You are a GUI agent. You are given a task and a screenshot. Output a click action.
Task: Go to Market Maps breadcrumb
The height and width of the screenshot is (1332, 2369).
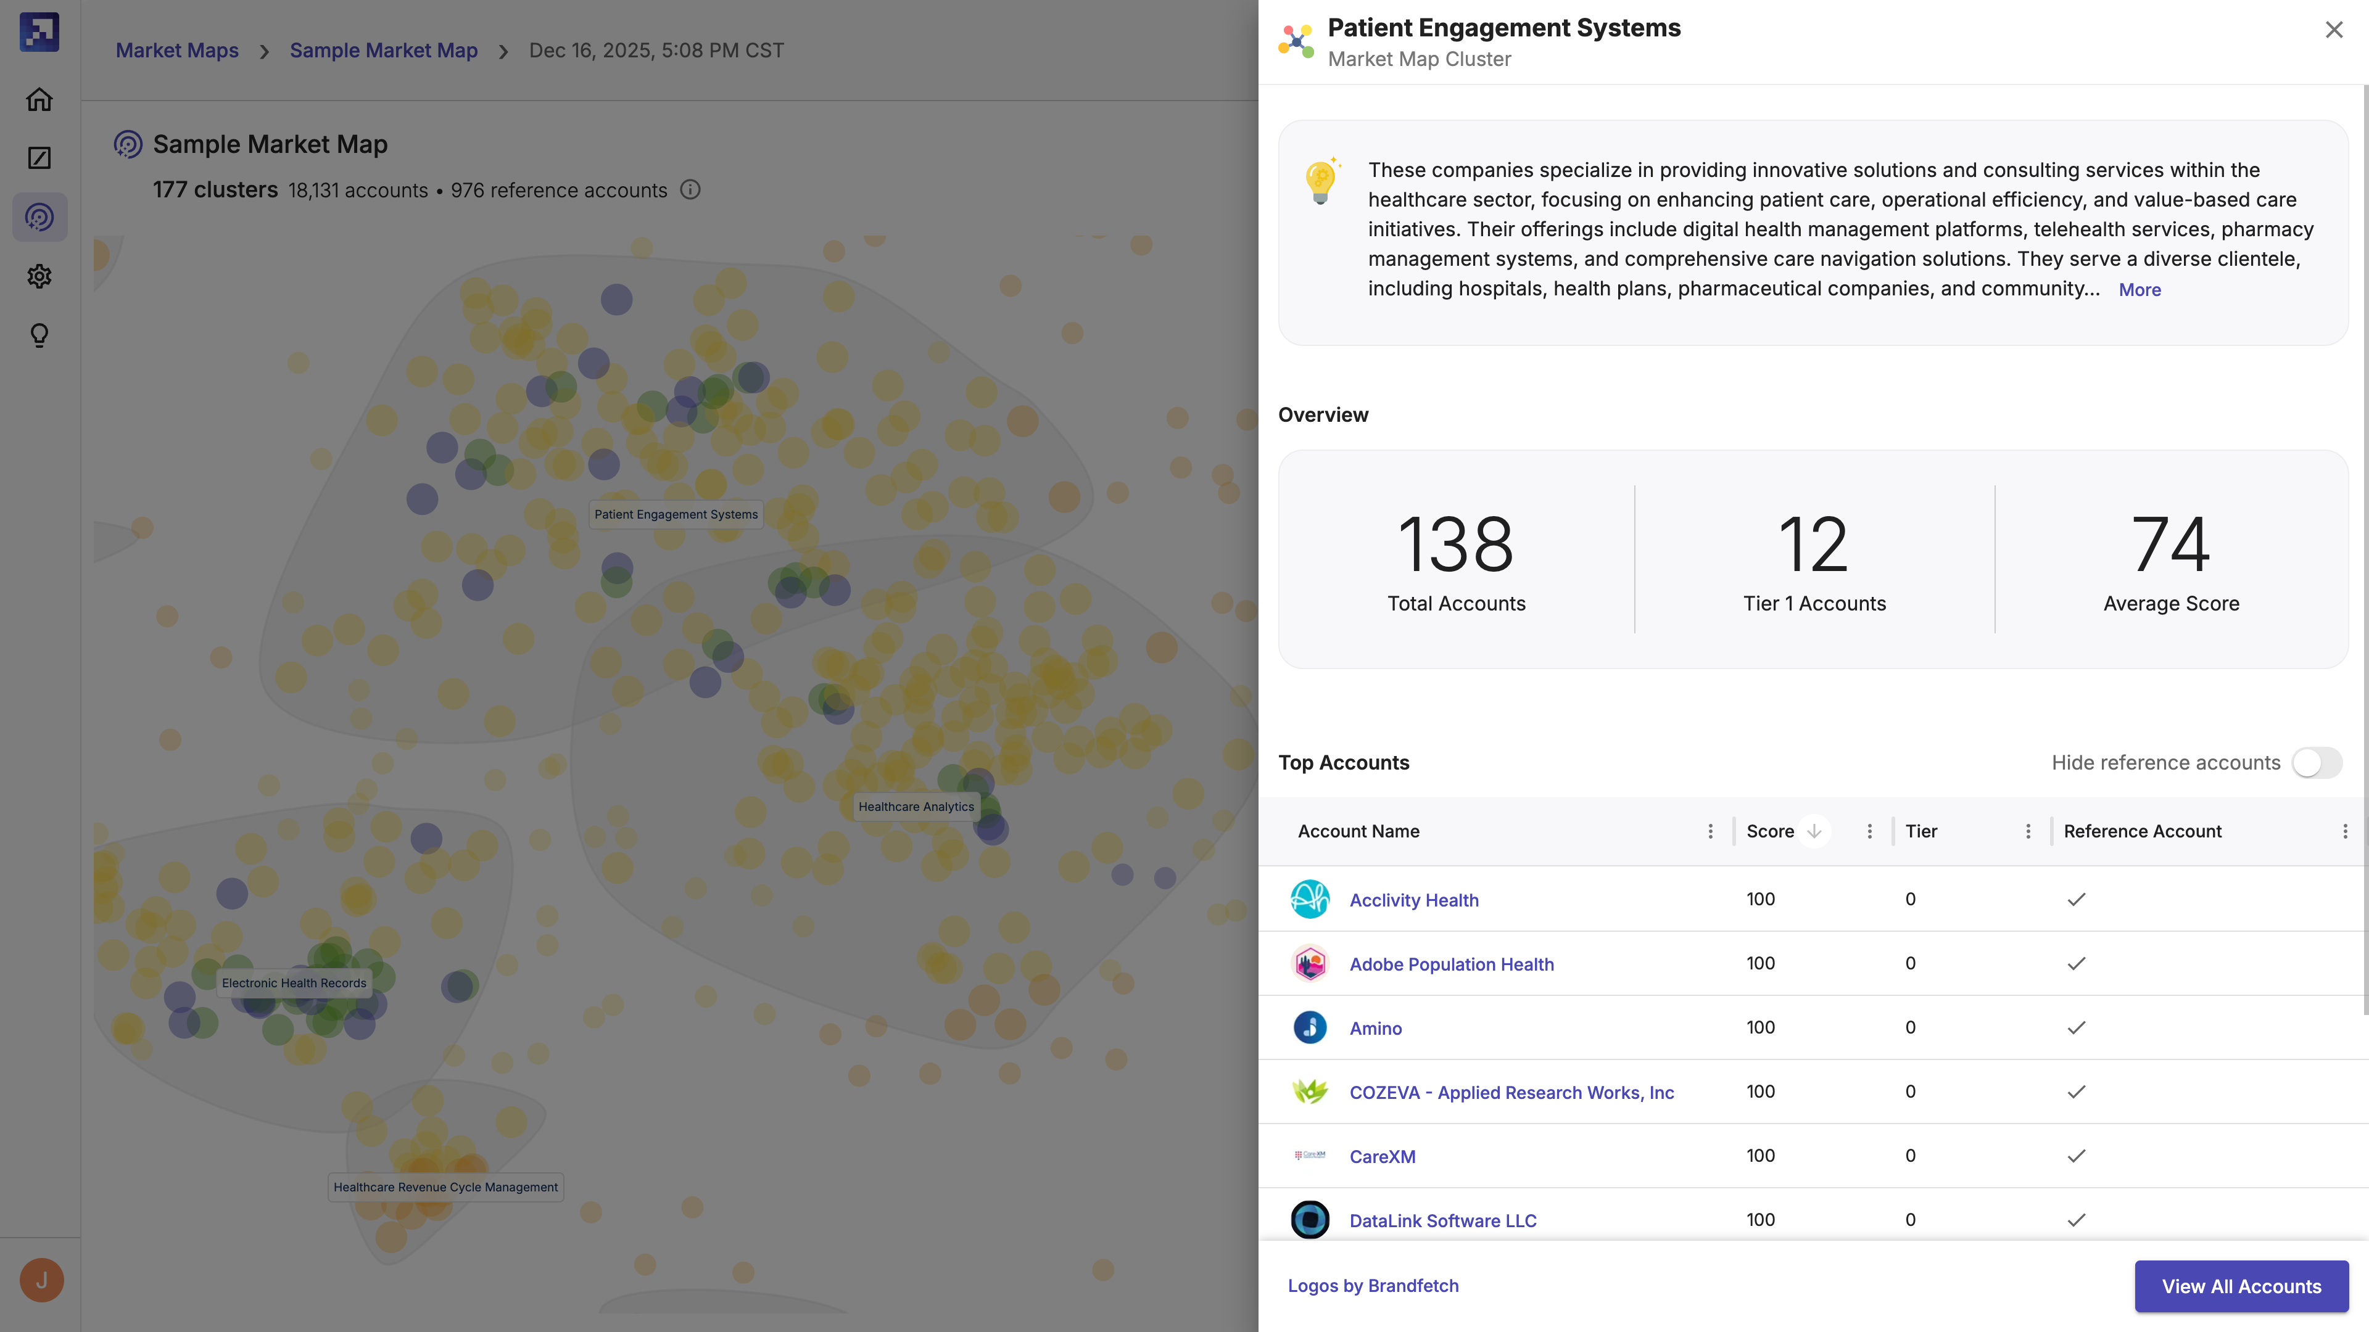point(176,51)
